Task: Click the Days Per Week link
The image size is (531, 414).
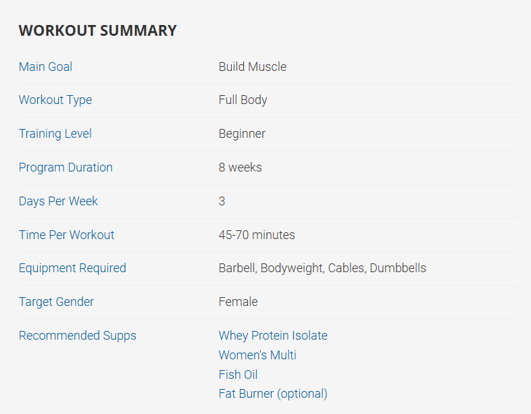Action: pyautogui.click(x=58, y=201)
